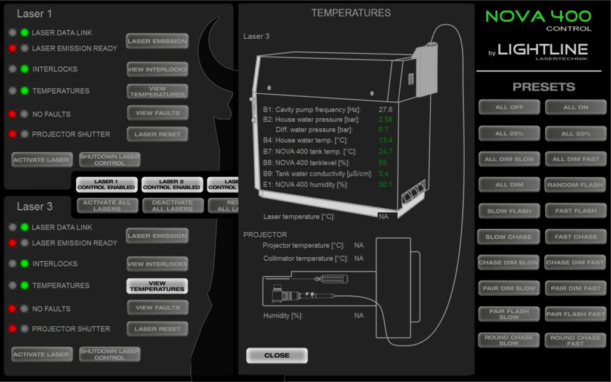The height and width of the screenshot is (382, 611).
Task: Select PAIR FLASH FAST preset
Action: pos(576,314)
